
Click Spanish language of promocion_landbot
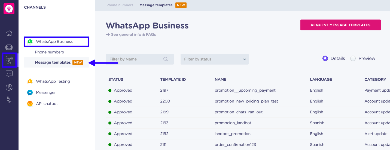tap(317, 123)
